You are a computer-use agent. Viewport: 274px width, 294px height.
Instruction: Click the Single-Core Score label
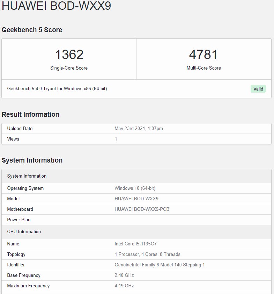(x=69, y=68)
